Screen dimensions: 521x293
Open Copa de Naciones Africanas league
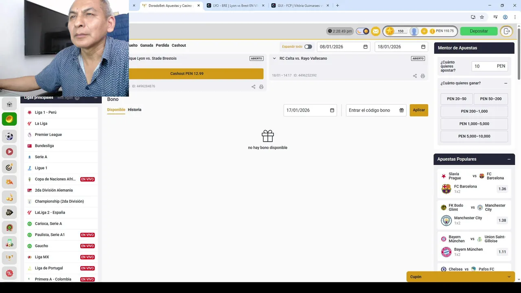pyautogui.click(x=61, y=179)
